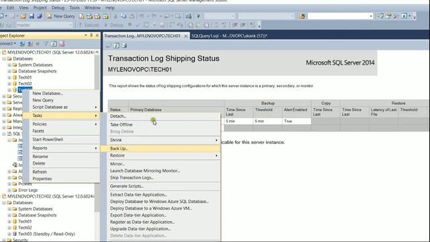Toggle auto-hide pin on Object Explorer
This screenshot has width=430, height=242.
[x=91, y=36]
